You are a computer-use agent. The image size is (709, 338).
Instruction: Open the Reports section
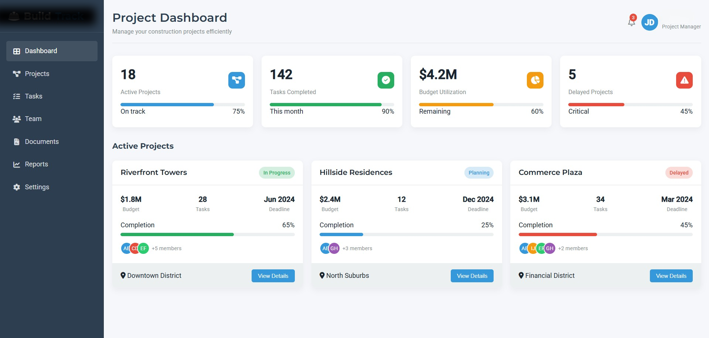click(x=36, y=164)
